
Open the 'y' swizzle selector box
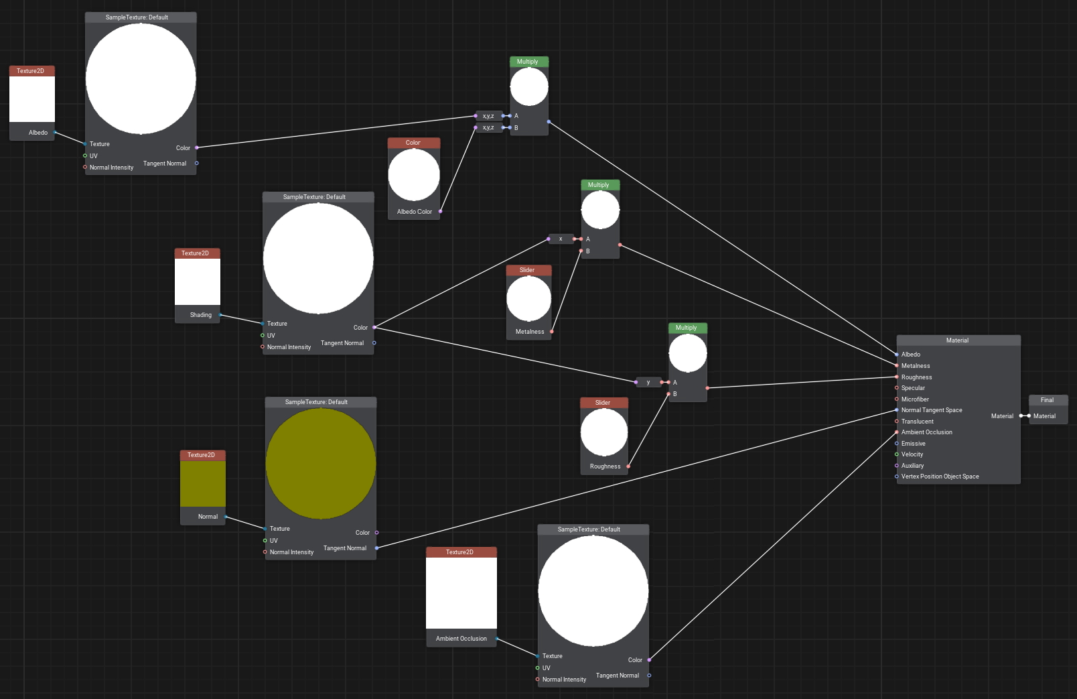(x=648, y=383)
